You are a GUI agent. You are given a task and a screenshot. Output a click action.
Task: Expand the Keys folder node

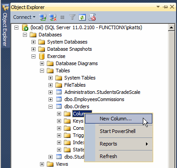59,121
